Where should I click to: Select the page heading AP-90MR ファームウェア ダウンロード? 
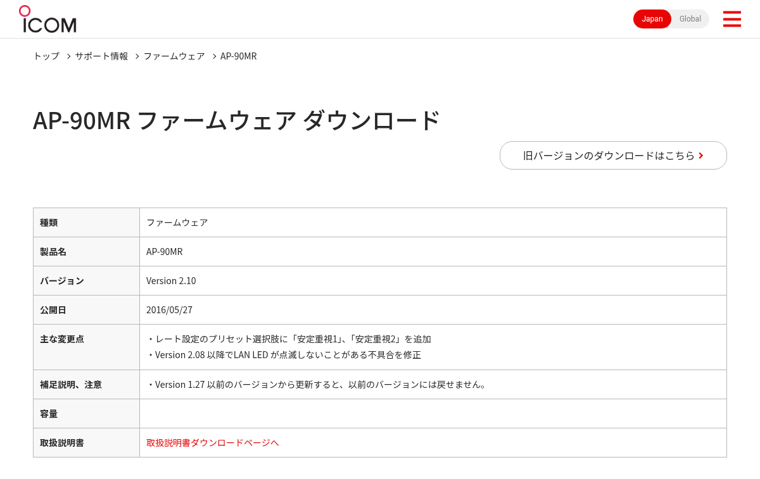click(x=236, y=120)
